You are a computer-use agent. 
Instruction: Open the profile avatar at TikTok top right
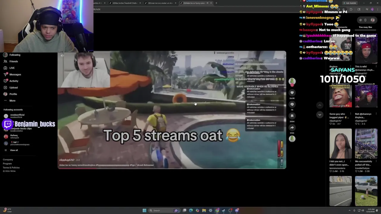tap(373, 20)
